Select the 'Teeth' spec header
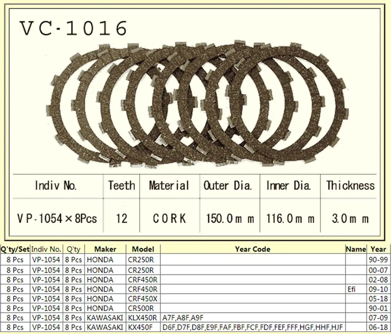The width and height of the screenshot is (391, 334). click(x=122, y=186)
